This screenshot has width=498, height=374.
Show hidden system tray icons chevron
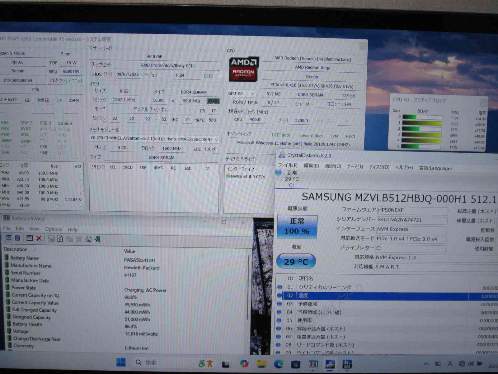[x=426, y=364]
